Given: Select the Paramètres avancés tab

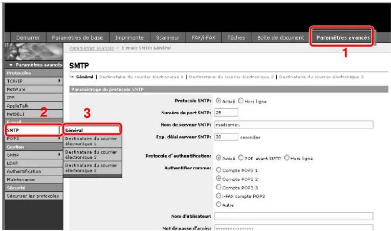Looking at the screenshot, I should tap(343, 38).
